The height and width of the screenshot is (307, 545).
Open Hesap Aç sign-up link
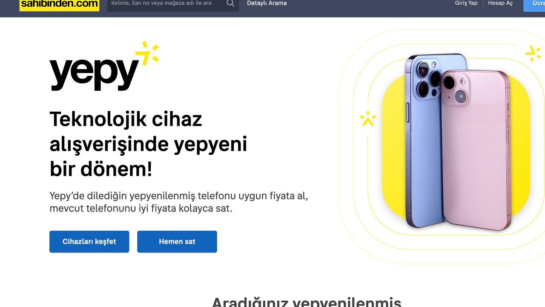pyautogui.click(x=500, y=3)
